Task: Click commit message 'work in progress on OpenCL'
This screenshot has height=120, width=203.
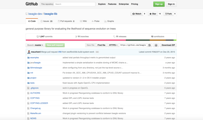Action: [75, 88]
